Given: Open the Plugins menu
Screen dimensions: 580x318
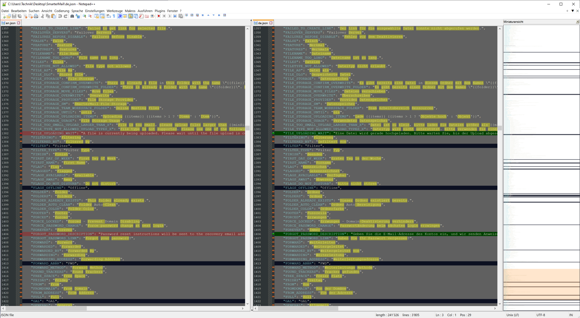Looking at the screenshot, I should 160,11.
